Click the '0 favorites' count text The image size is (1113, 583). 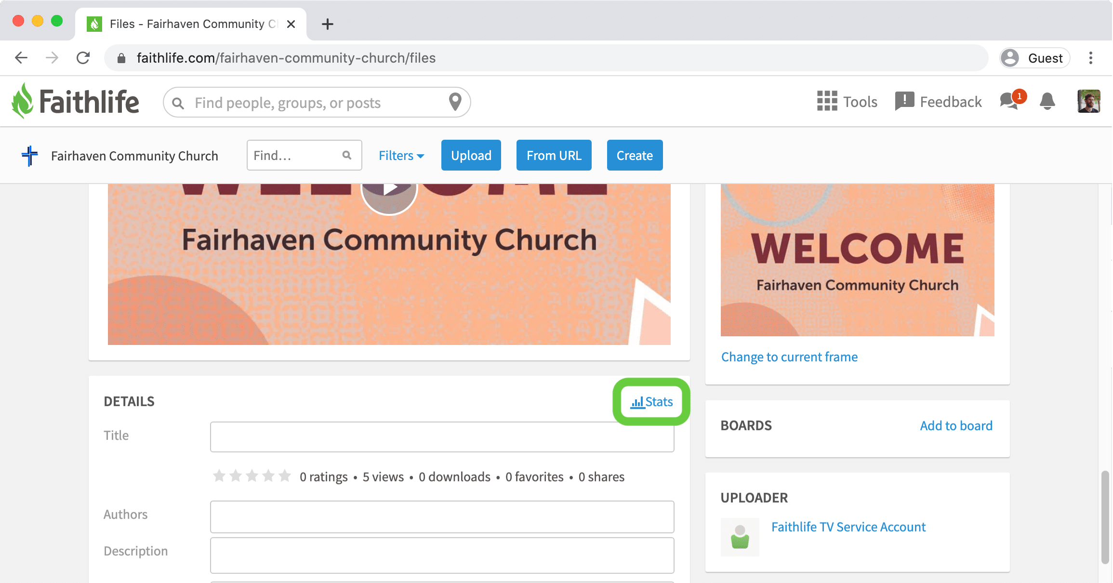click(x=534, y=477)
